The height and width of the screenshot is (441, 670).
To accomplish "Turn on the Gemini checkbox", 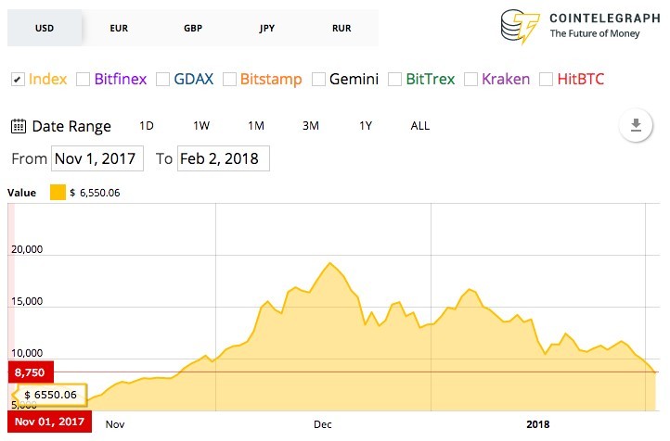I will tap(319, 80).
